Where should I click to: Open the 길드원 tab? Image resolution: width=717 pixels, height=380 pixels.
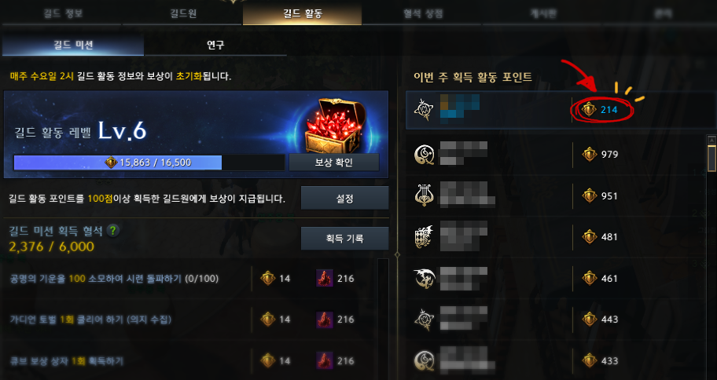[x=183, y=13]
